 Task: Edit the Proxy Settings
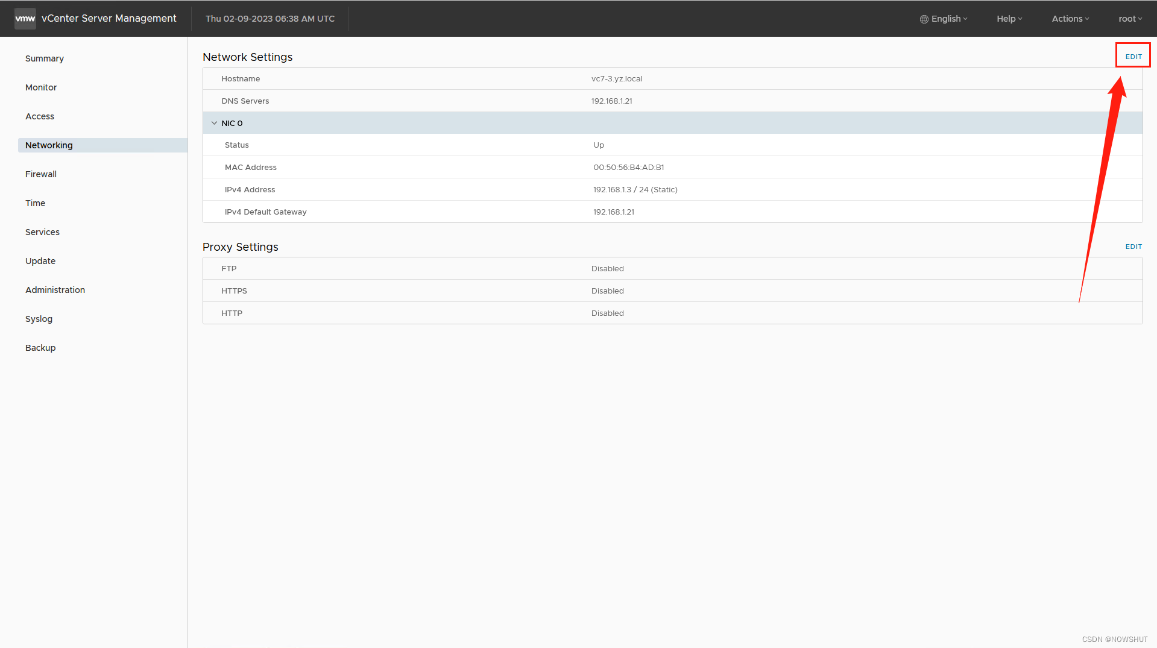point(1133,247)
